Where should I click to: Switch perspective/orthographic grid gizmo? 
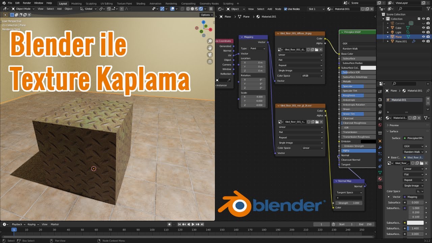[210, 61]
